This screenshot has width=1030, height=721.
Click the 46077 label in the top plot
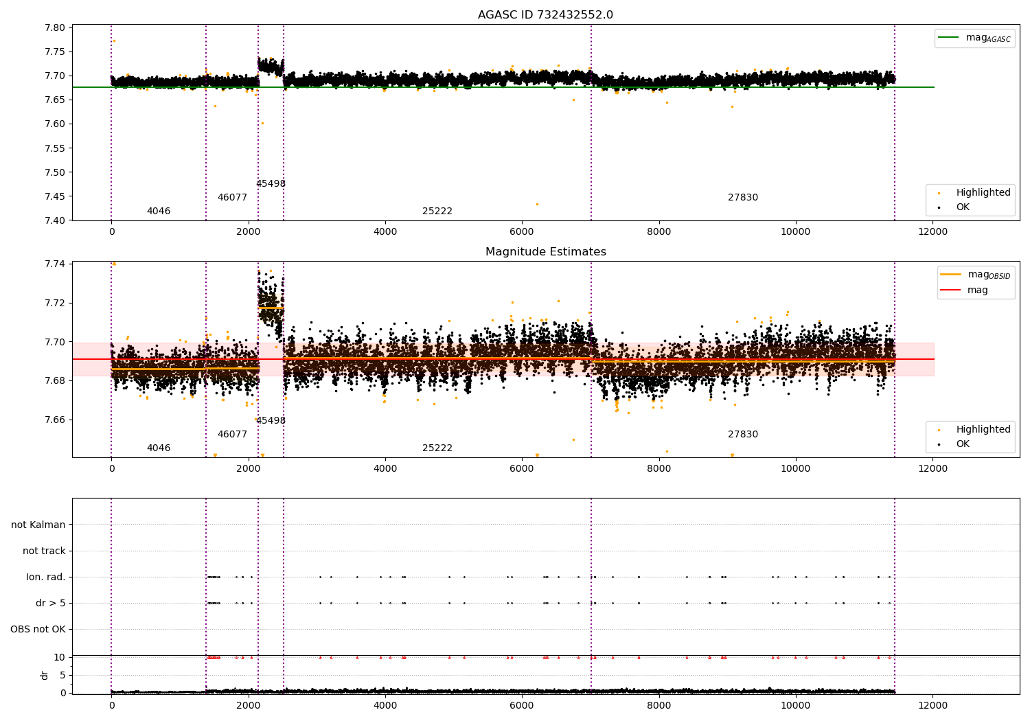(232, 198)
